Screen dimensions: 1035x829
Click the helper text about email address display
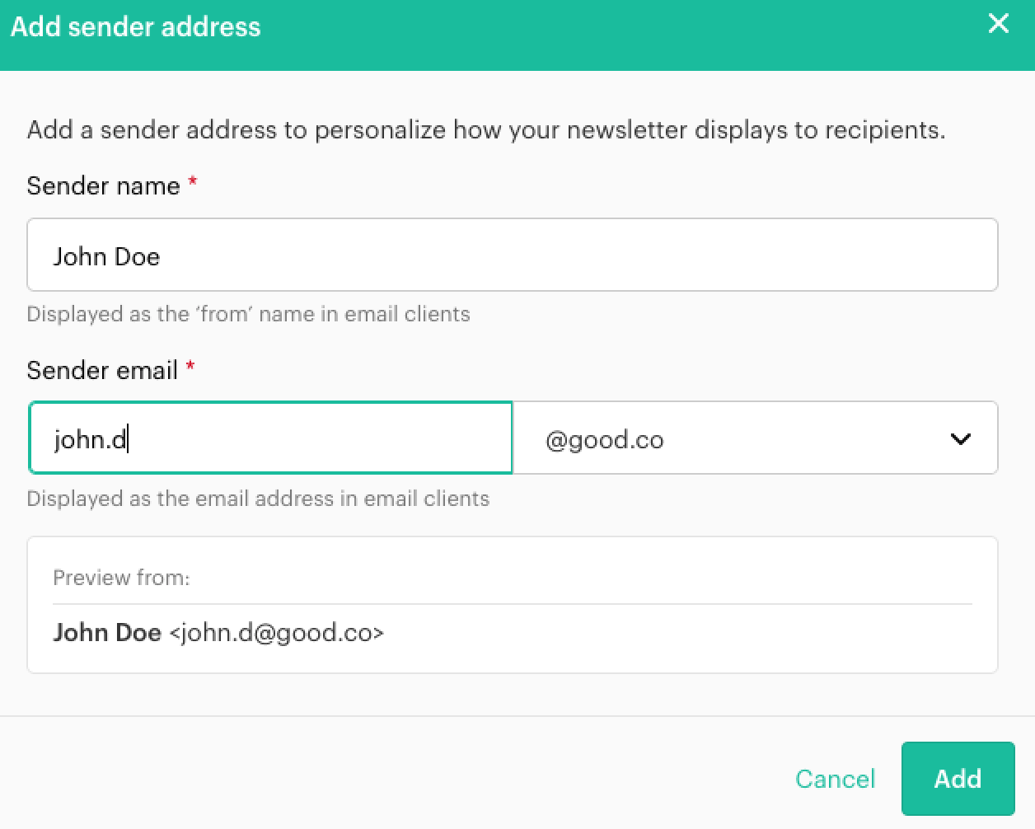(258, 499)
